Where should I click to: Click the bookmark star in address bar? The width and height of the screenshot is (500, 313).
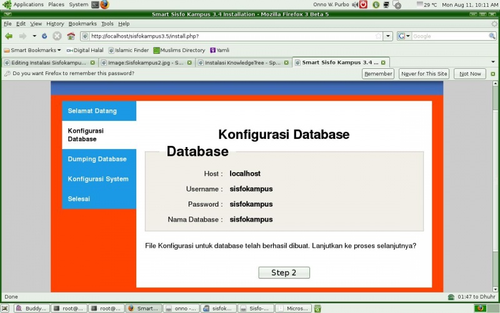pos(378,36)
